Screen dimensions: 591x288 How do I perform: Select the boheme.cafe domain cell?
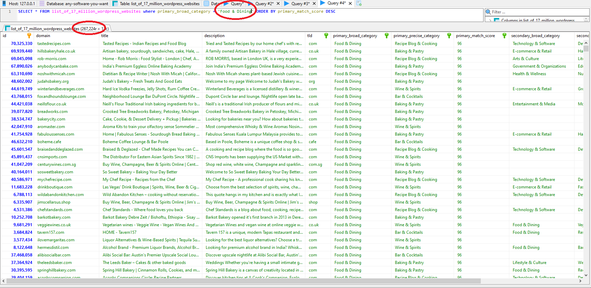[67, 142]
